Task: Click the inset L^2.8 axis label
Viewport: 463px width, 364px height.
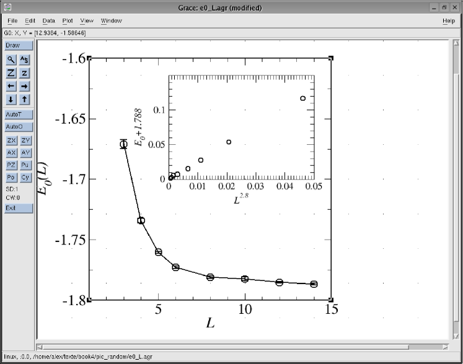Action: (241, 199)
